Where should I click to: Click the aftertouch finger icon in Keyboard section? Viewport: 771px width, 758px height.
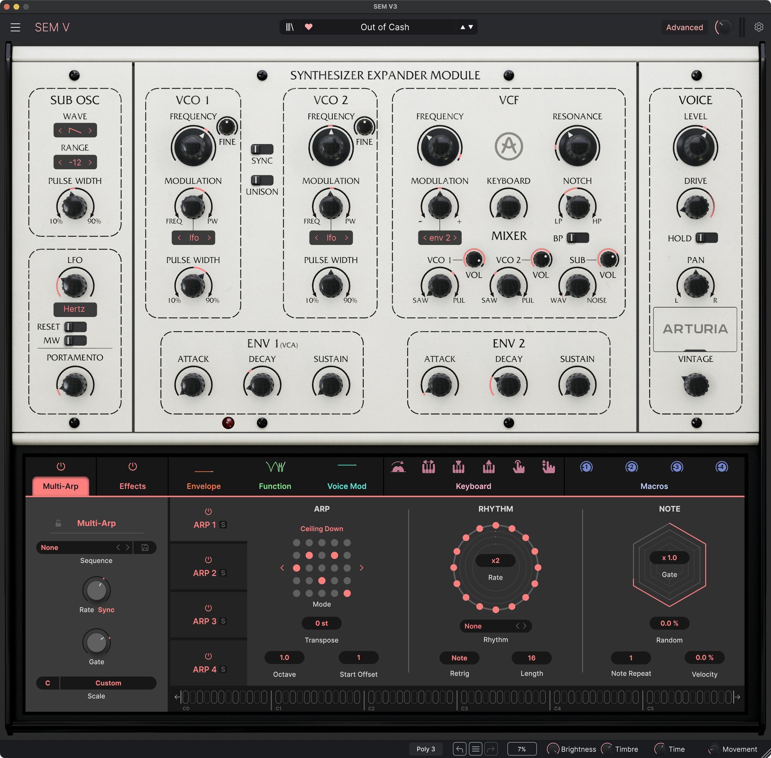click(x=519, y=467)
